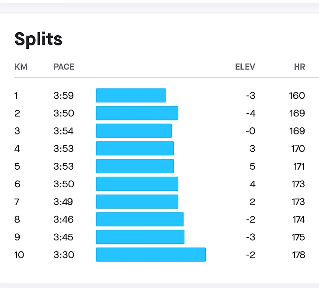Click the Splits heading
Image resolution: width=319 pixels, height=288 pixels.
click(x=38, y=39)
